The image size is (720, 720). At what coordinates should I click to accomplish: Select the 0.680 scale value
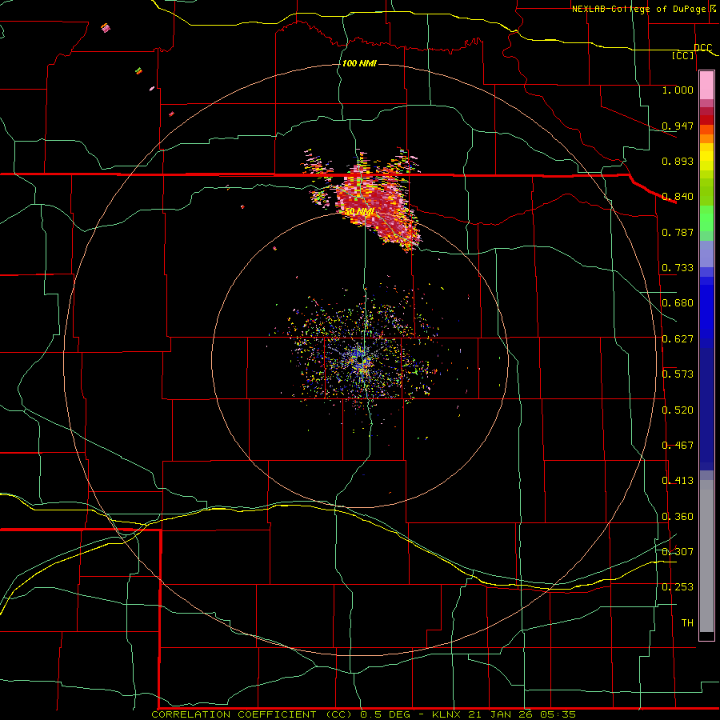pos(678,302)
